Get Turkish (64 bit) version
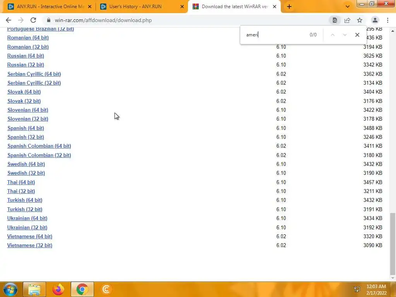 (25, 200)
